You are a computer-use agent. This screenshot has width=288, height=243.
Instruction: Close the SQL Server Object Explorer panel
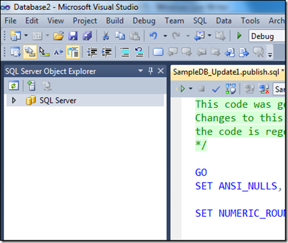161,71
